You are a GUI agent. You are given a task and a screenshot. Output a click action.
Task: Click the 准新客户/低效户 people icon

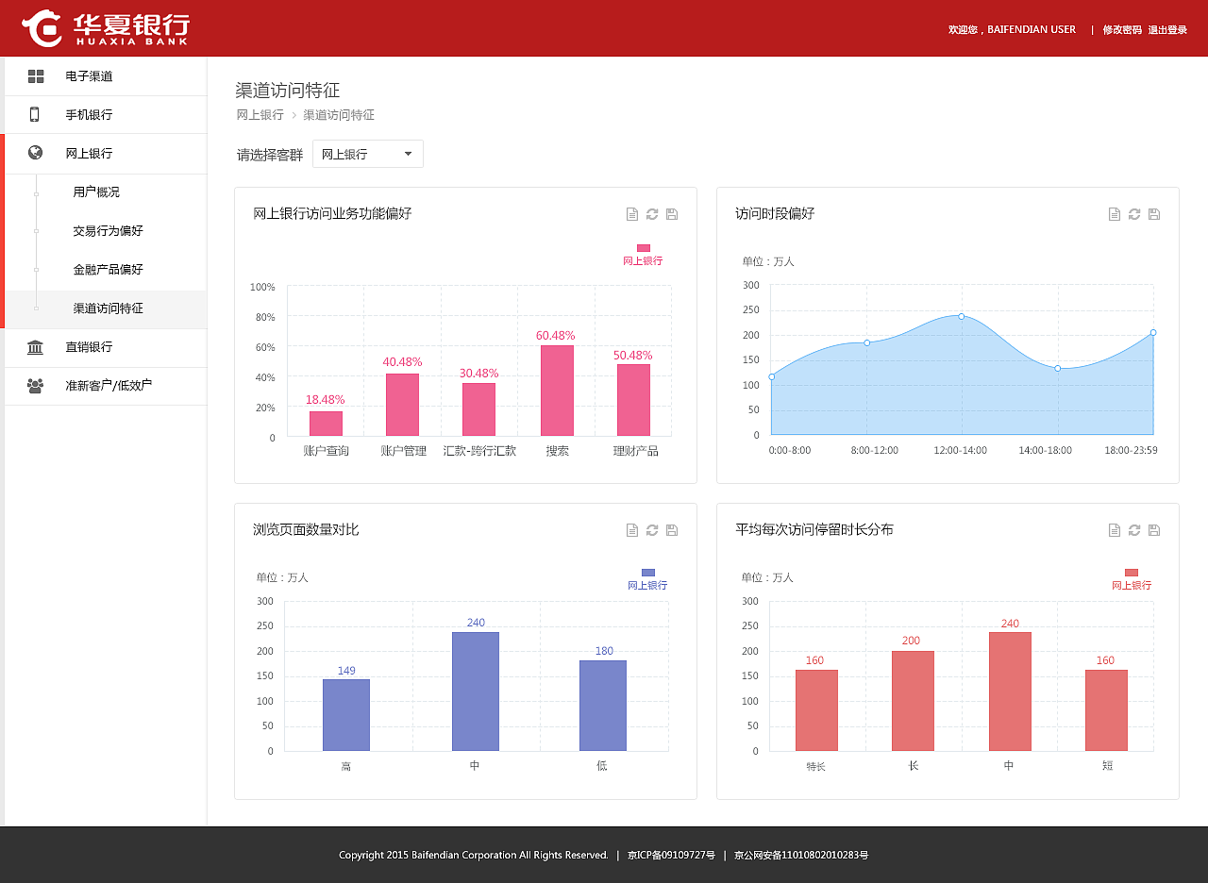(35, 385)
